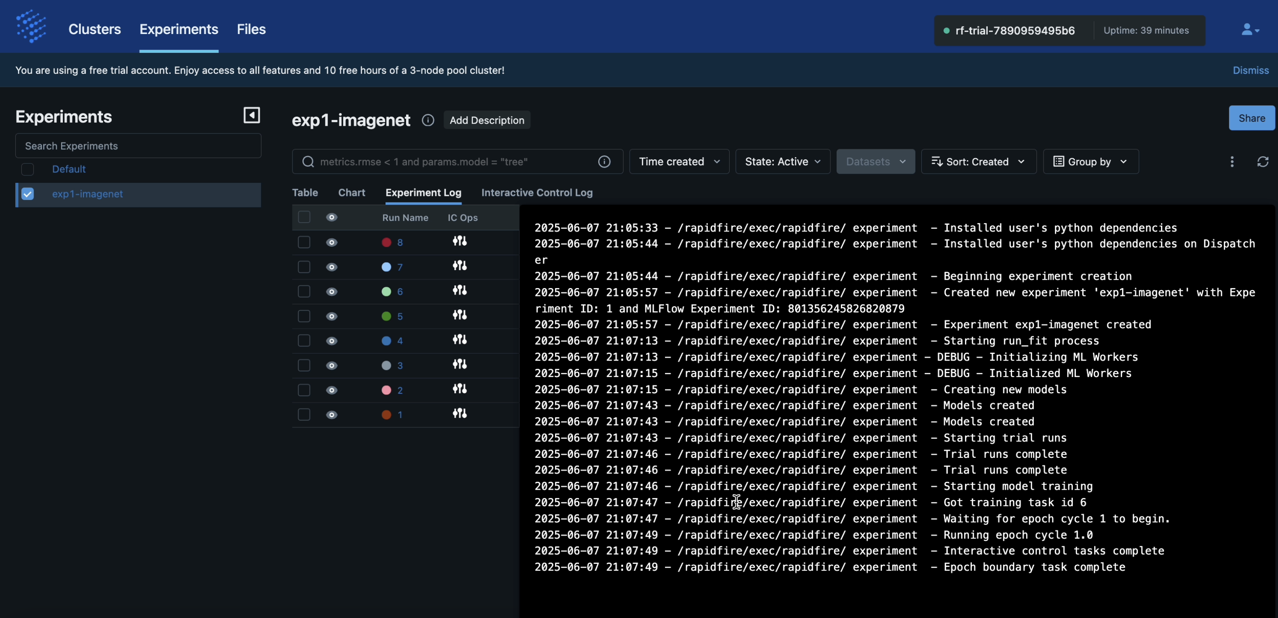Open the Group by dropdown
The image size is (1278, 618).
click(1090, 161)
